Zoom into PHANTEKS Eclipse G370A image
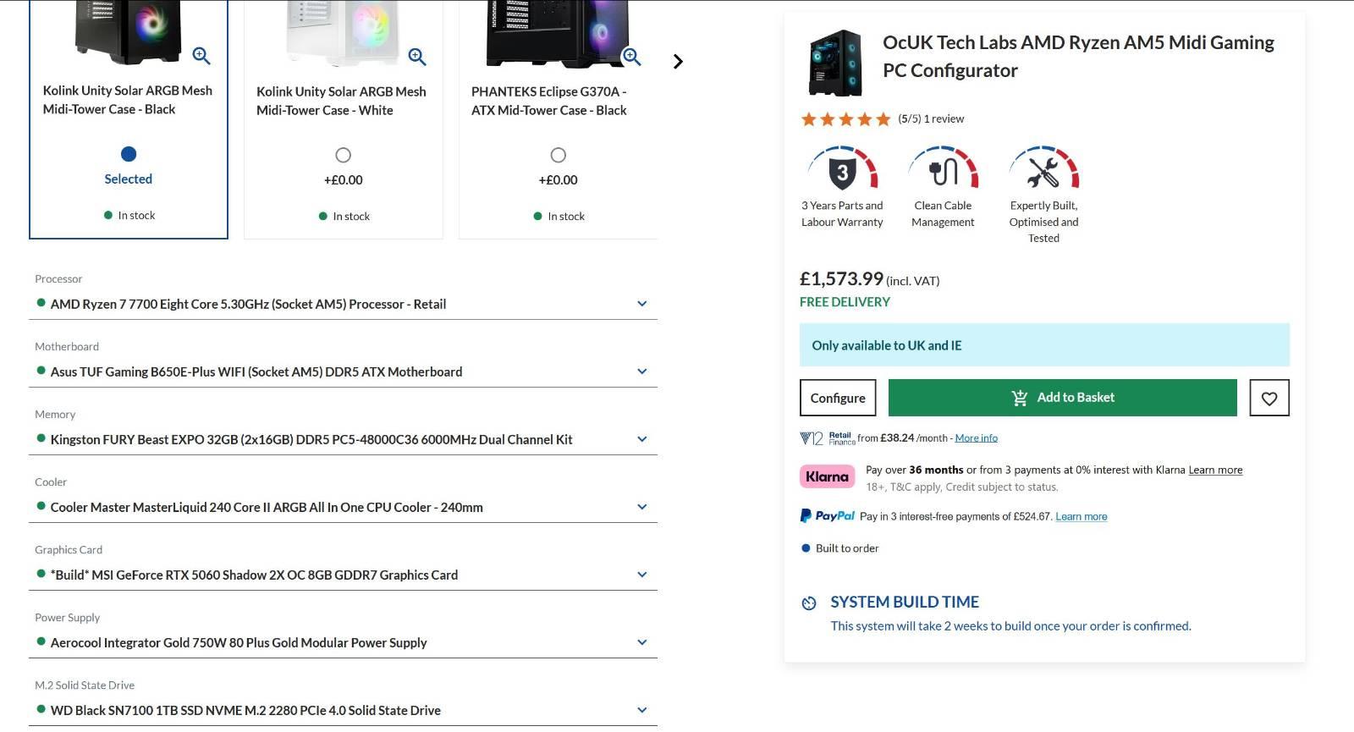Screen dimensions: 1354x732 click(x=631, y=57)
